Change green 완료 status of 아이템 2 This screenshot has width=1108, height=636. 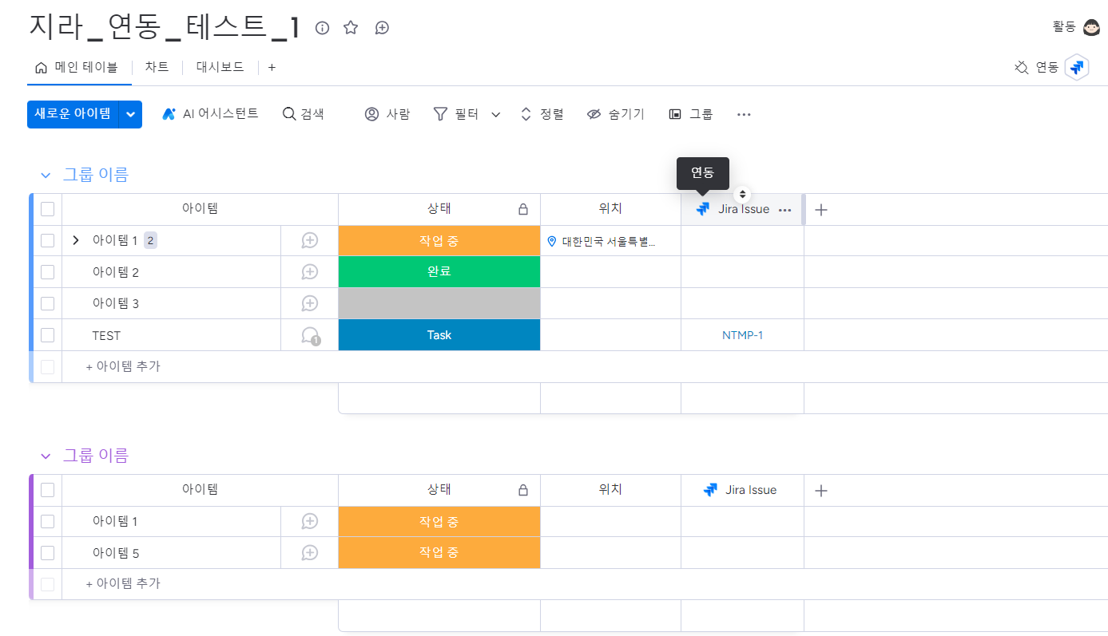pos(439,272)
